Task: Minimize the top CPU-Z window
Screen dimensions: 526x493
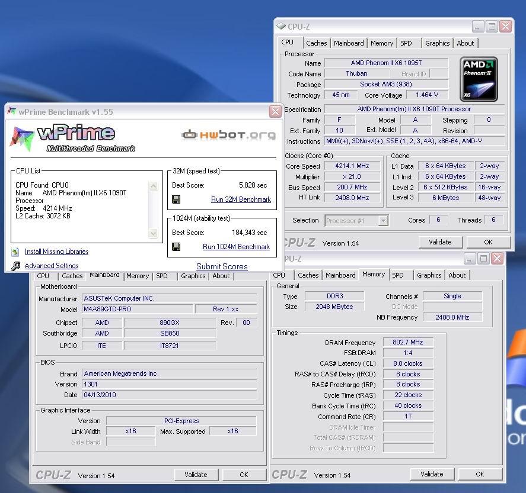Action: tap(478, 26)
